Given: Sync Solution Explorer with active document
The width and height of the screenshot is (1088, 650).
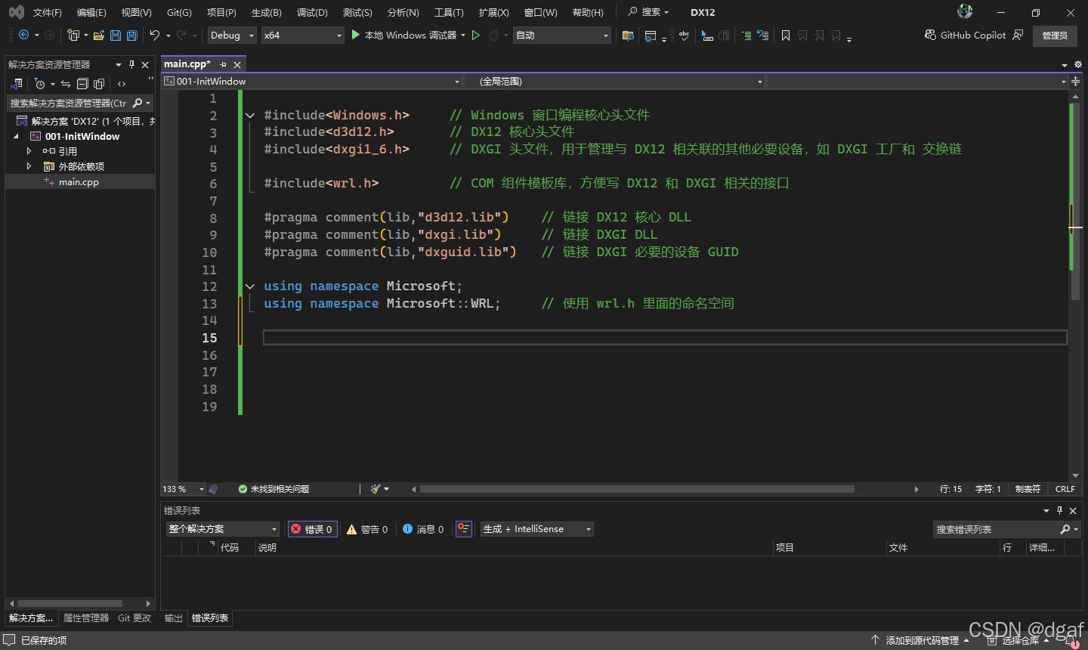Looking at the screenshot, I should point(66,84).
